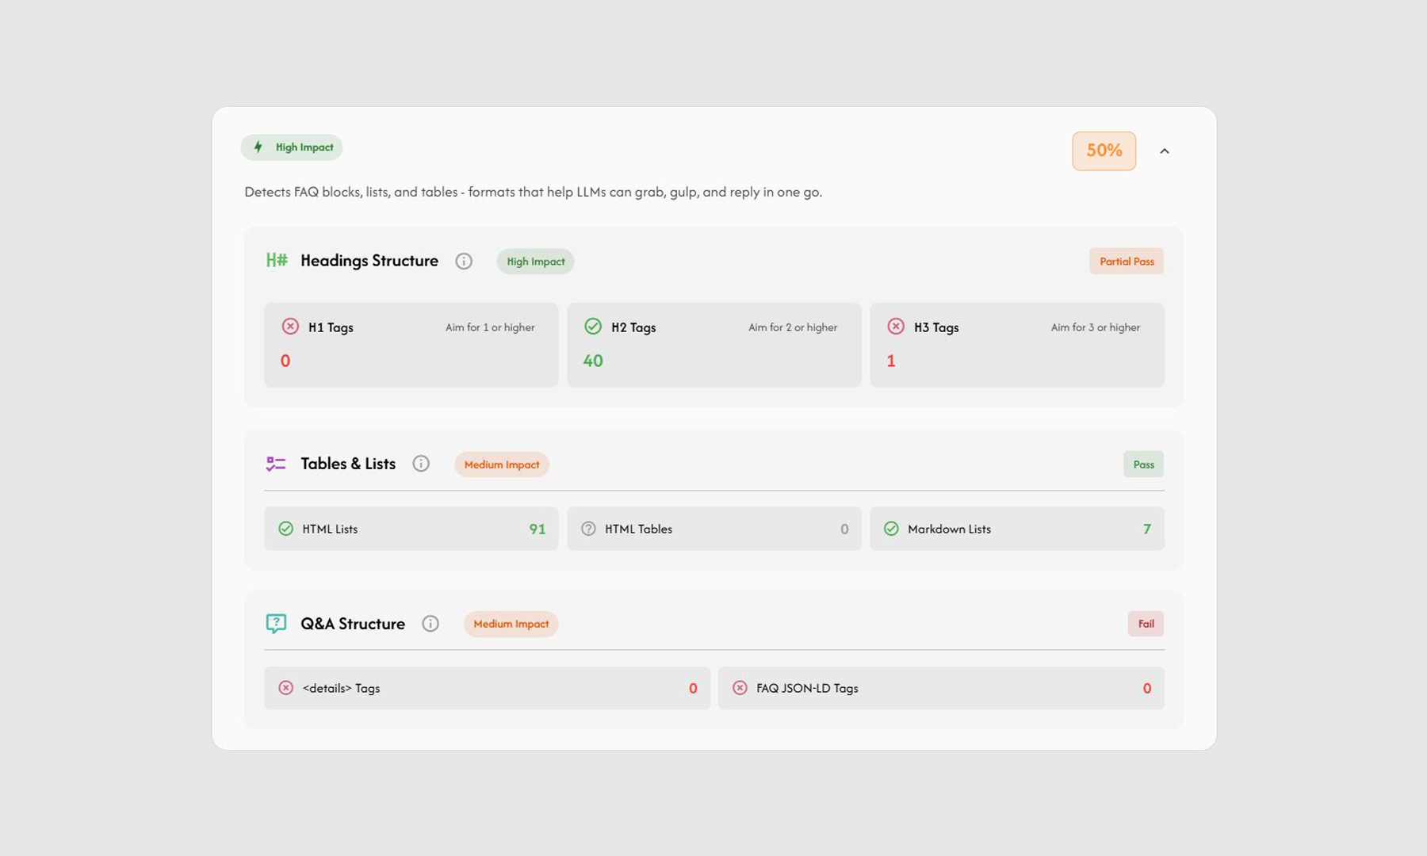Viewport: 1427px width, 856px height.
Task: Click the info icon beside Tables & Lists
Action: pos(421,464)
